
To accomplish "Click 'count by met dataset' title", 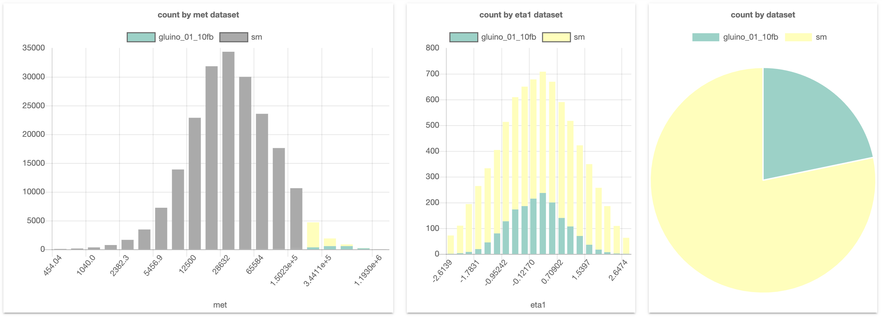I will [x=198, y=15].
